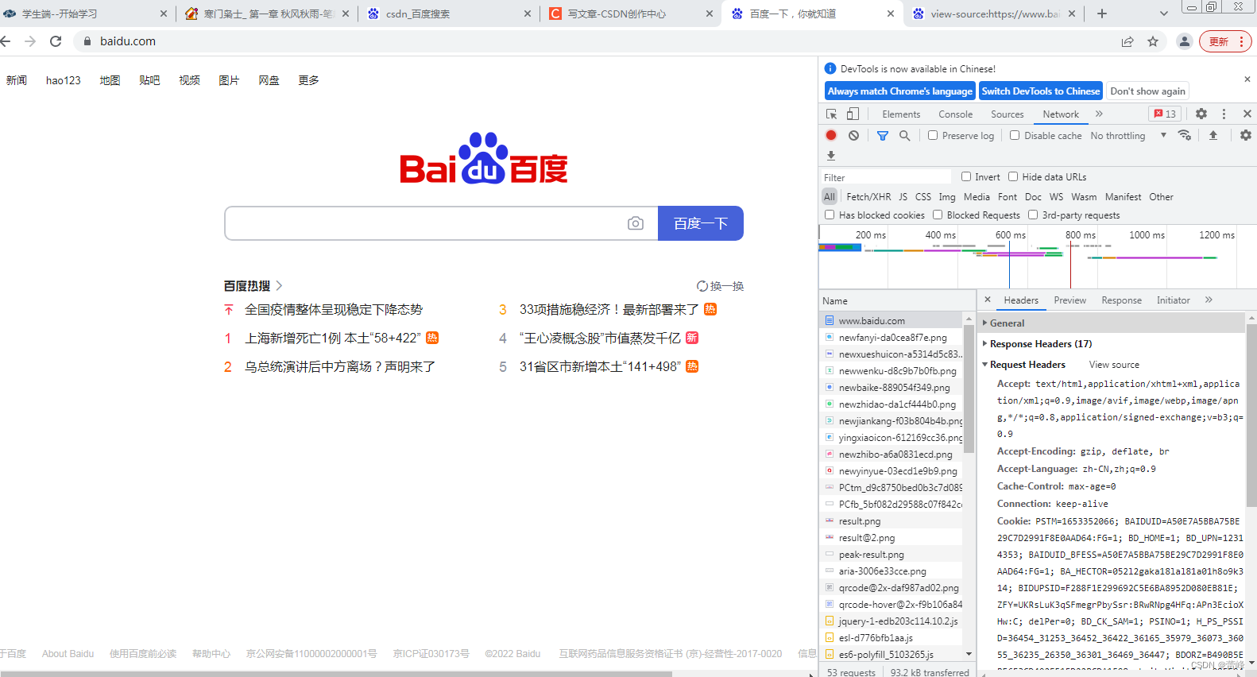Open the 新闻 link
The image size is (1257, 677).
pos(17,80)
